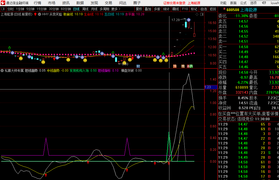Screen dimensions: 279x180
Task: Click the 总量 610899 value
Action: click(242, 88)
